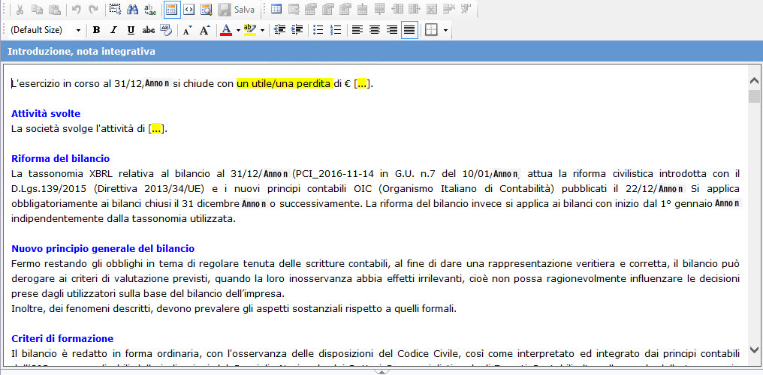
Task: Click the Select All icon
Action: [115, 10]
